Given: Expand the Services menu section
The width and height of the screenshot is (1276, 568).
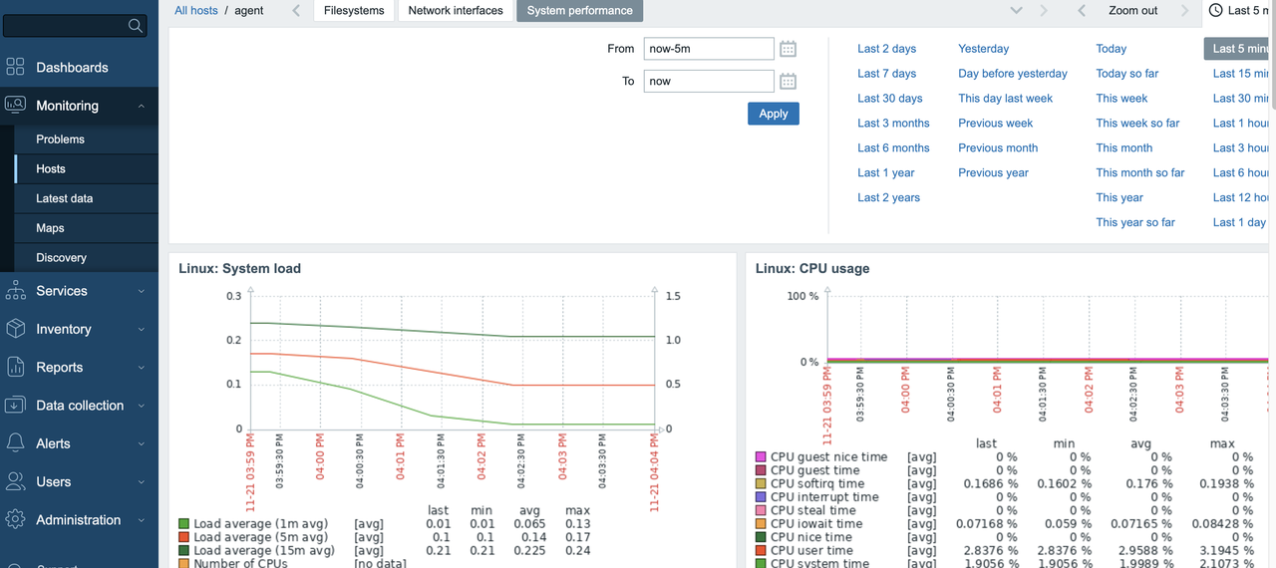Looking at the screenshot, I should (141, 291).
